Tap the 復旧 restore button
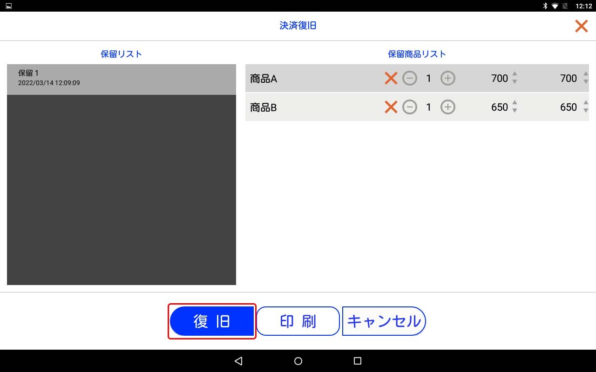 coord(212,321)
